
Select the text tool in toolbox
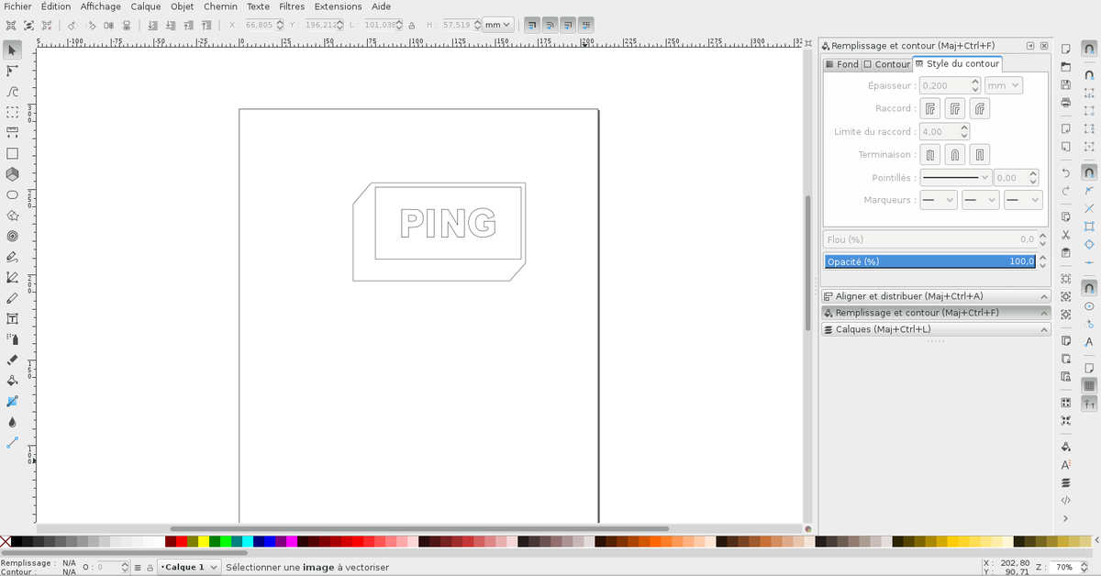click(12, 318)
